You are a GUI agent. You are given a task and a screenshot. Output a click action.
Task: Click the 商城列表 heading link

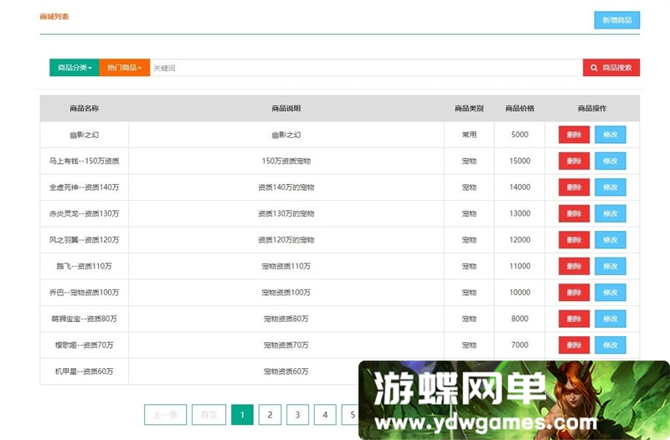(x=54, y=17)
